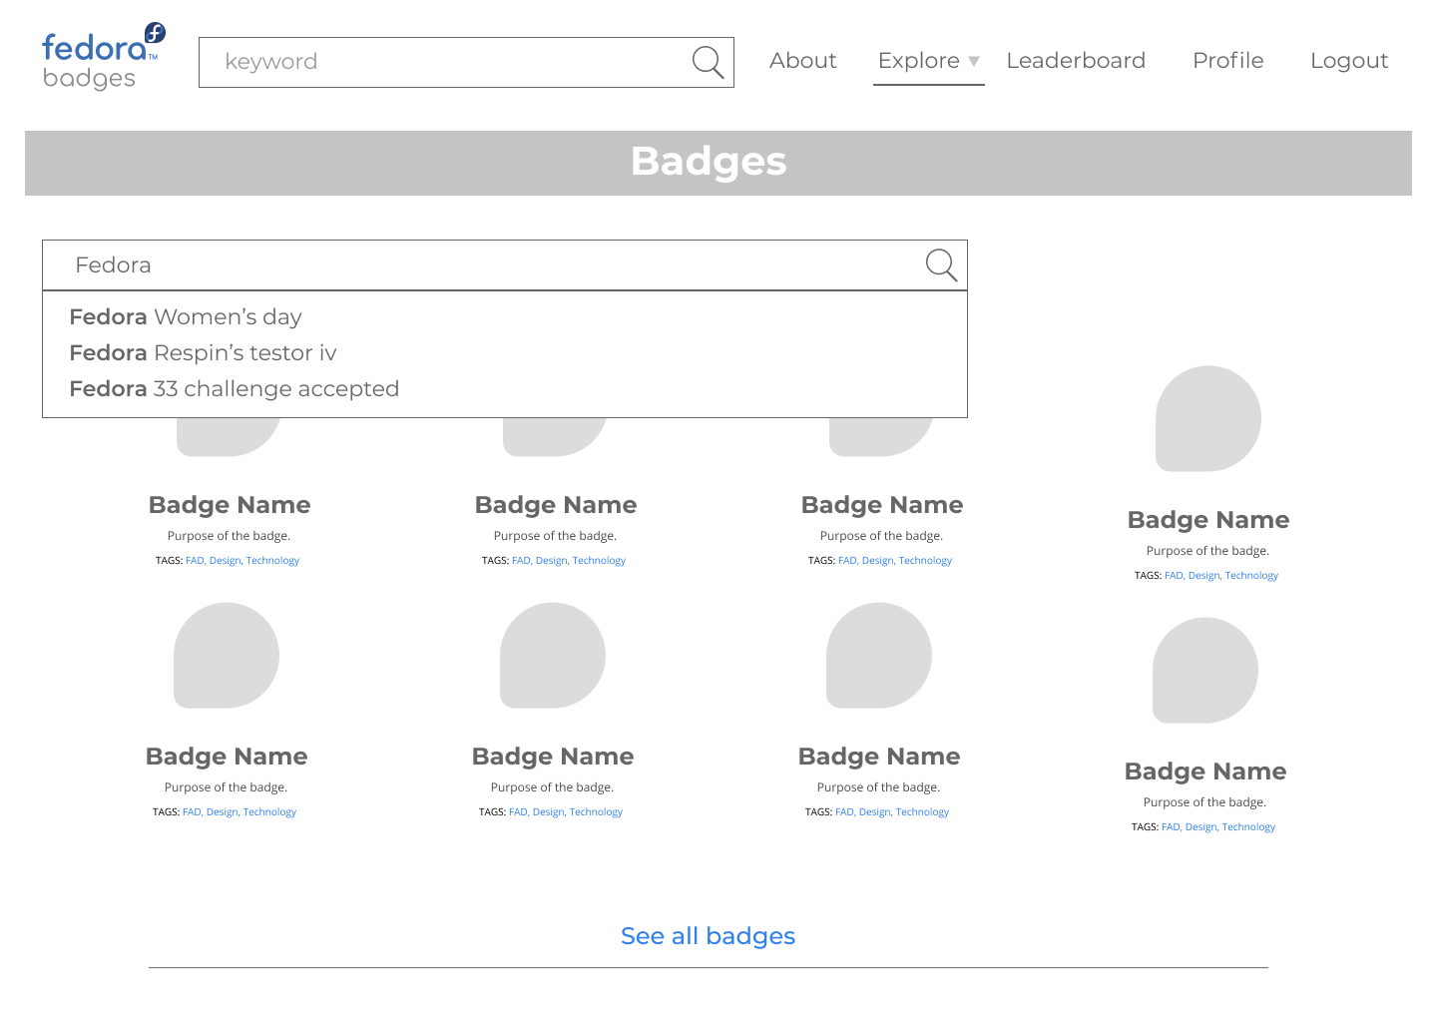Click the badges search field containing "Fedora"
The height and width of the screenshot is (1023, 1437).
pyautogui.click(x=505, y=265)
